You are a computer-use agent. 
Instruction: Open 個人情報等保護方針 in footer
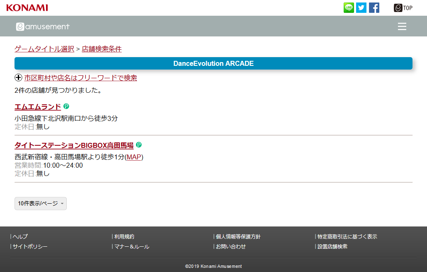pyautogui.click(x=238, y=237)
